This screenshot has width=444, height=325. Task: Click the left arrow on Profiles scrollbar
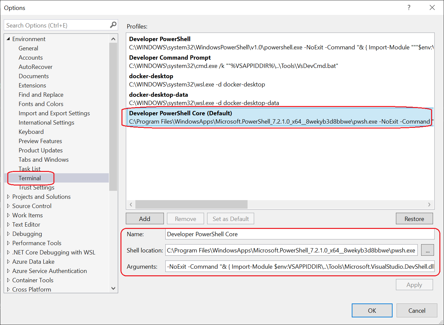click(131, 204)
